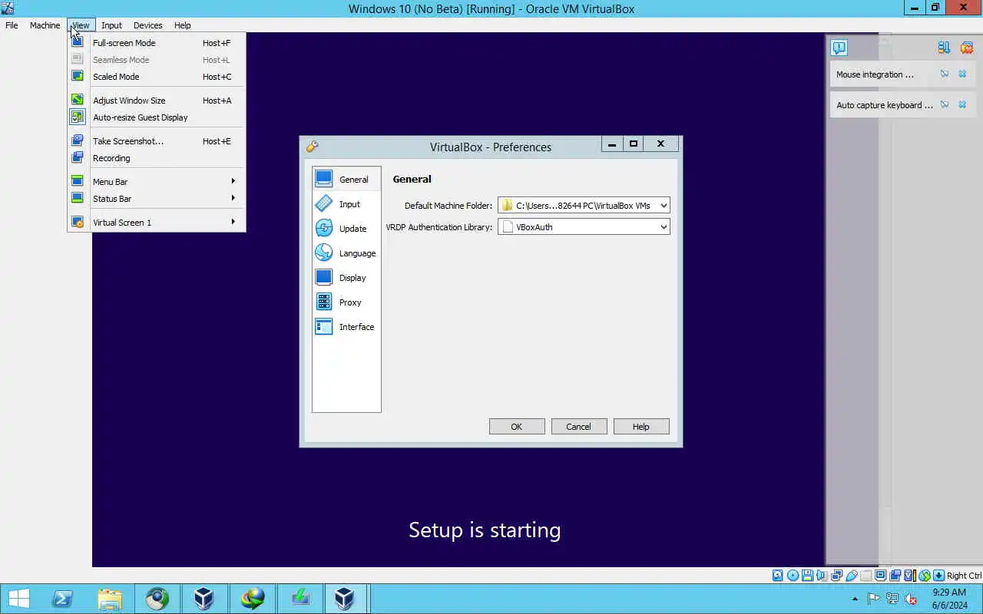Show hidden system tray icons arrow
The image size is (983, 614).
click(856, 599)
